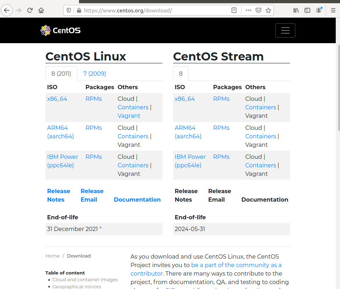The height and width of the screenshot is (289, 340).
Task: Bookmark this page with the star icon
Action: (x=268, y=10)
